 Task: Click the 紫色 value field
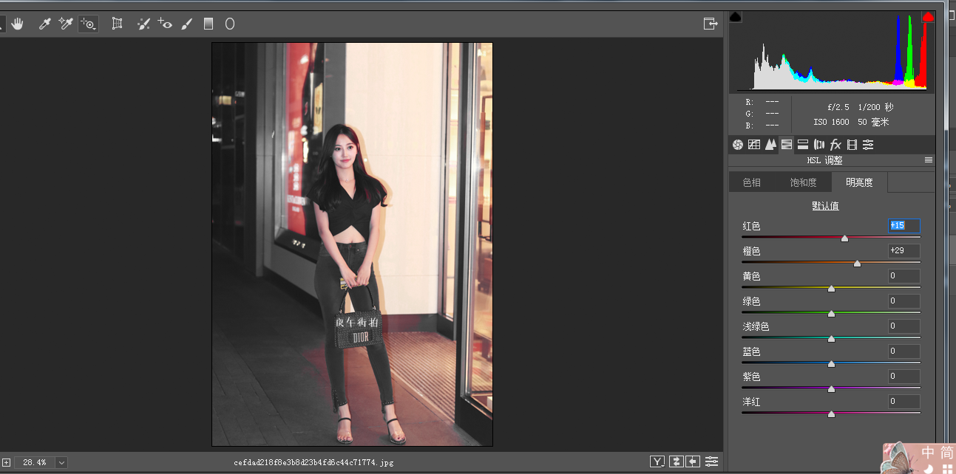tap(904, 377)
